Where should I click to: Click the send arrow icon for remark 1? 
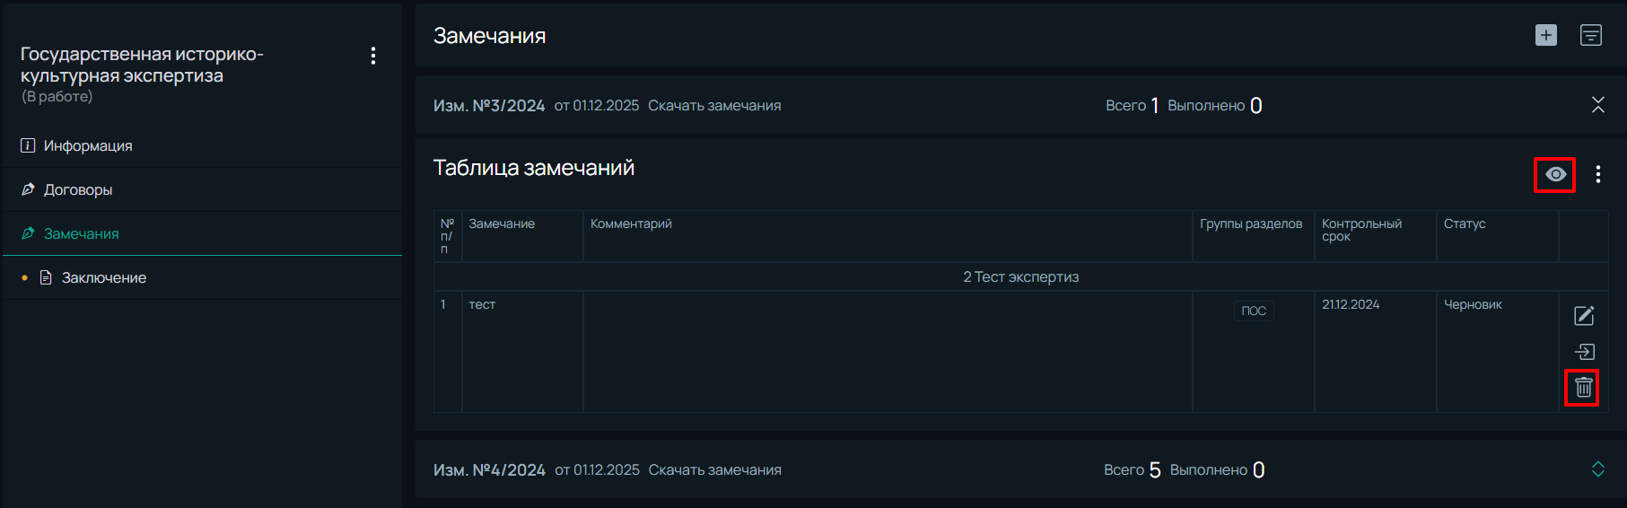1585,352
